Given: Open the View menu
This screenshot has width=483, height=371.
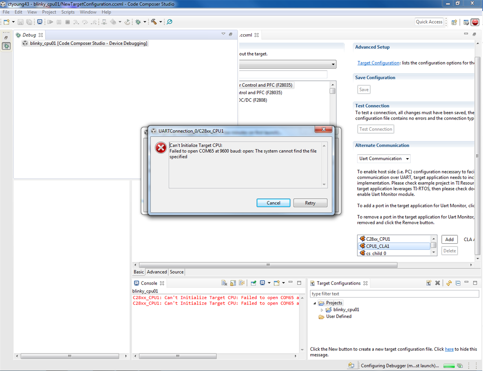Looking at the screenshot, I should point(32,12).
